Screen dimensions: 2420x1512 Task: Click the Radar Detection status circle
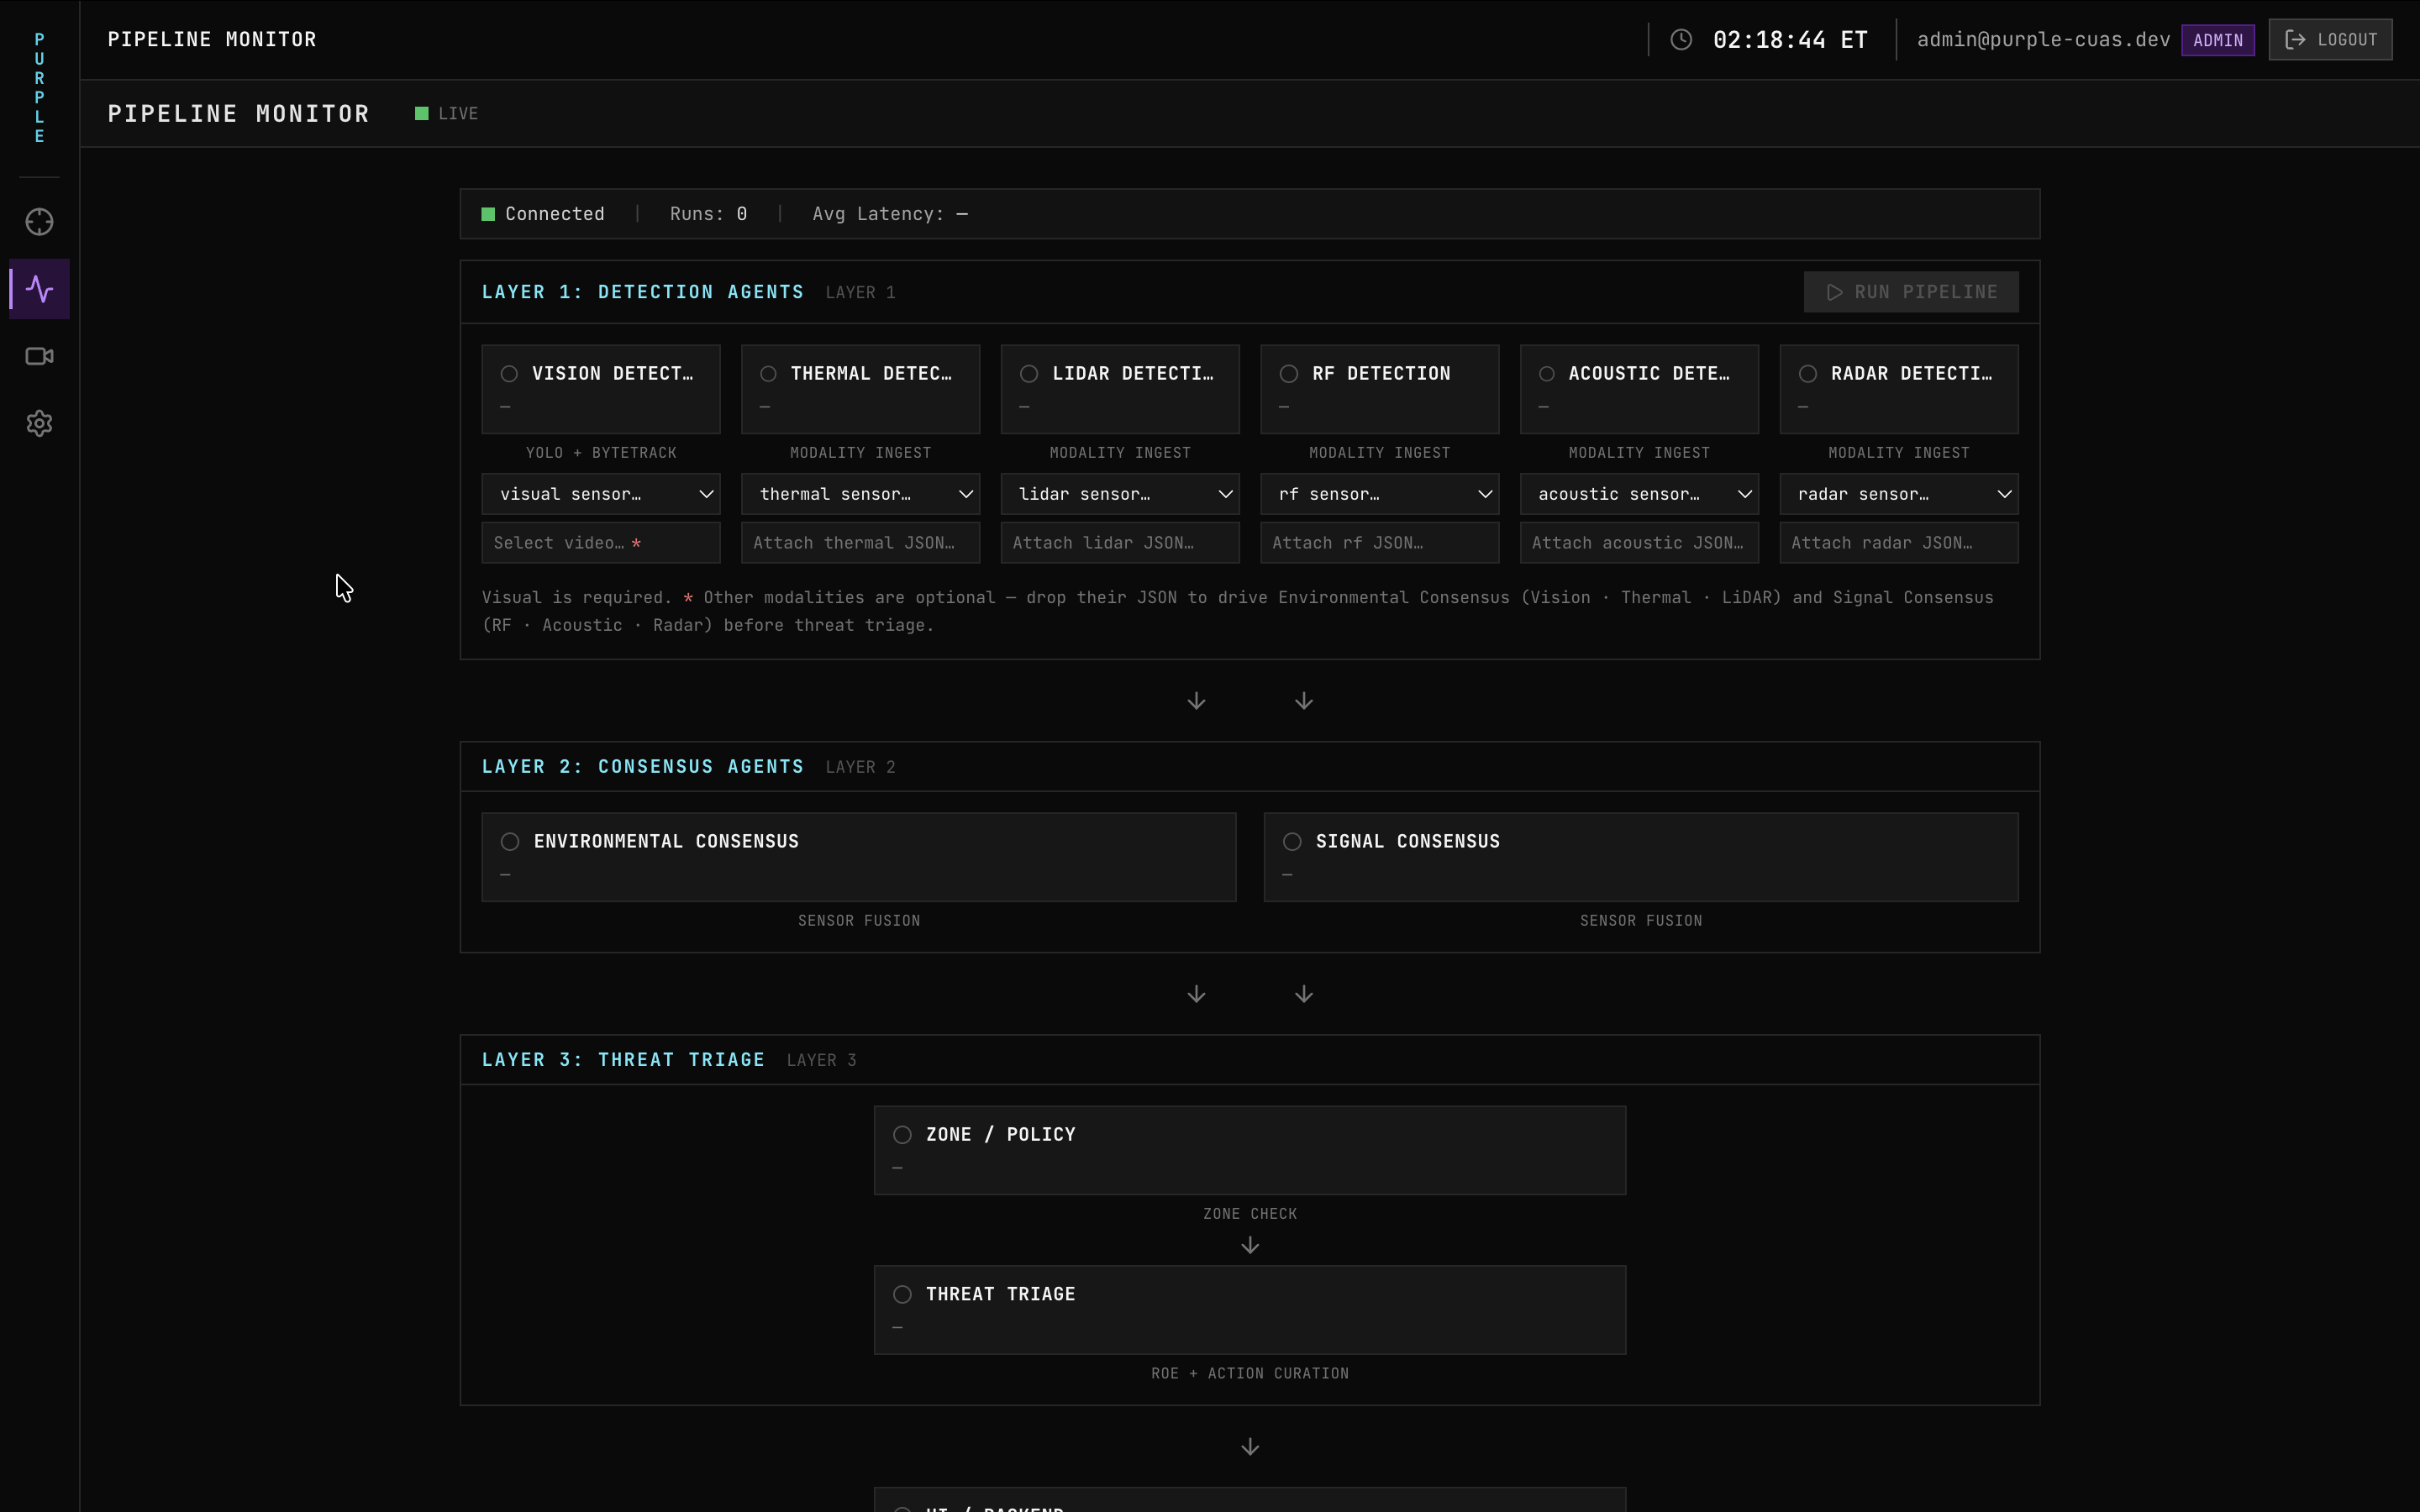[1807, 373]
